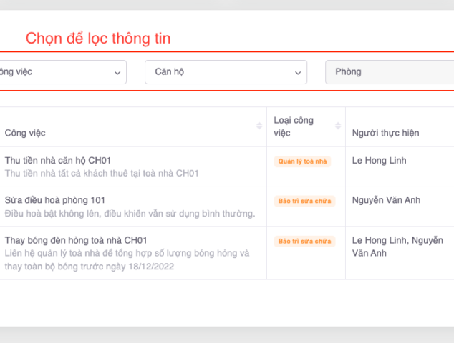Open the Căn hộ filter dropdown

[226, 72]
